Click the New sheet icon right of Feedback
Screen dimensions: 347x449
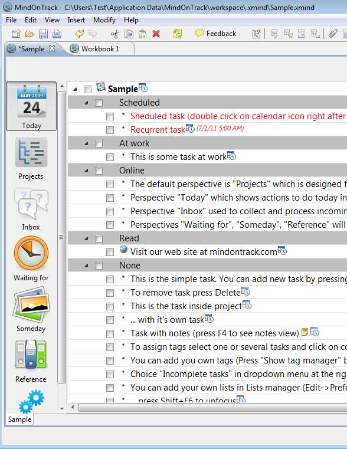pyautogui.click(x=257, y=34)
